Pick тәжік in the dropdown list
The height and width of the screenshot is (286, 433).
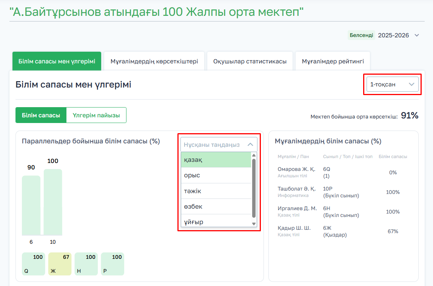coord(216,191)
